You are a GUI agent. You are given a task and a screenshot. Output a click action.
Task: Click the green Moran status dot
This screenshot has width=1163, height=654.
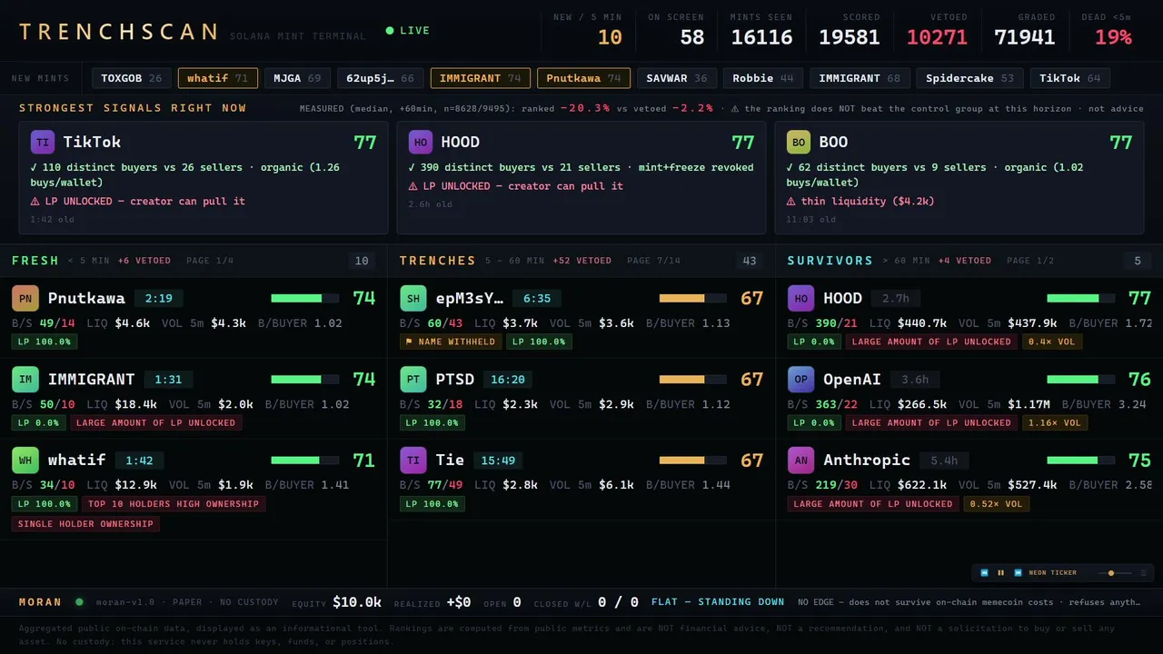pyautogui.click(x=79, y=601)
